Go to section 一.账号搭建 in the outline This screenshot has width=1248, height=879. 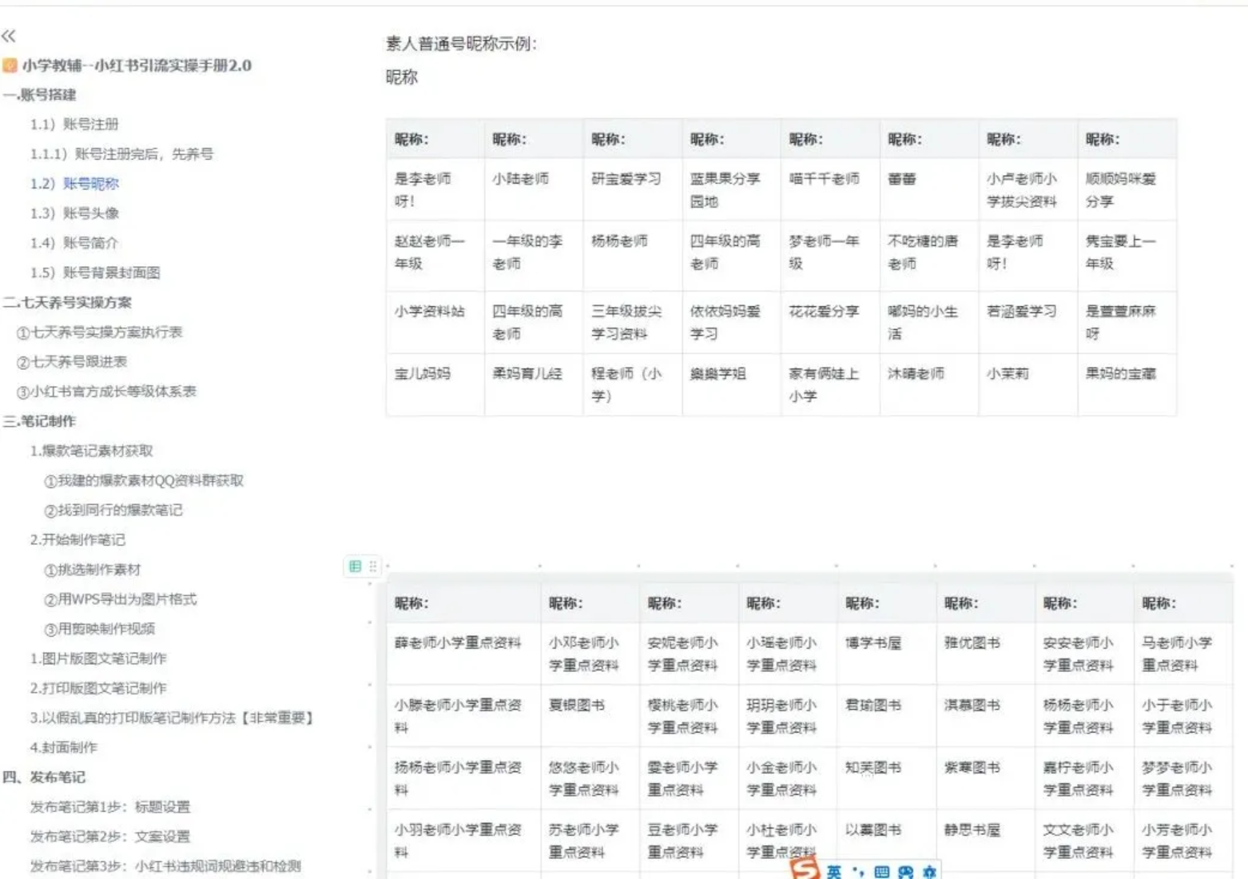40,95
